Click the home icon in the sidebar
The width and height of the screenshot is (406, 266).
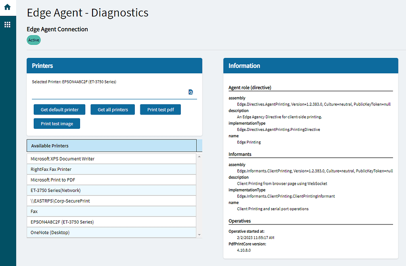(8, 7)
